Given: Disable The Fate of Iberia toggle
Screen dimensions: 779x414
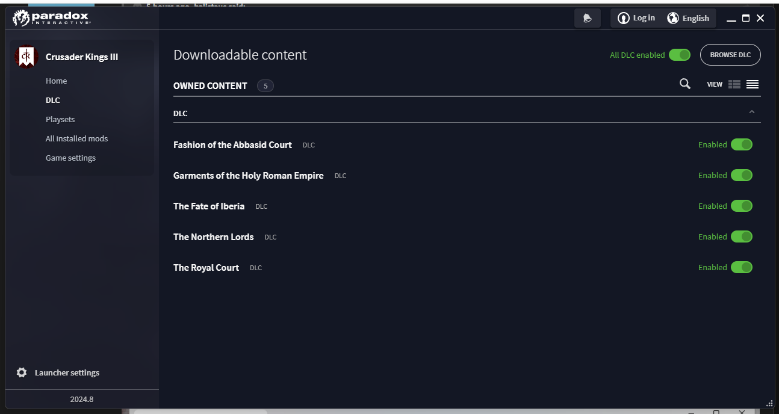Looking at the screenshot, I should pos(742,206).
